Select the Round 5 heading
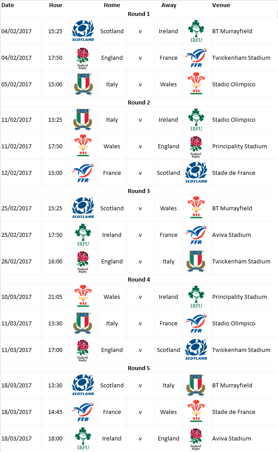This screenshot has height=452, width=278. (x=139, y=368)
